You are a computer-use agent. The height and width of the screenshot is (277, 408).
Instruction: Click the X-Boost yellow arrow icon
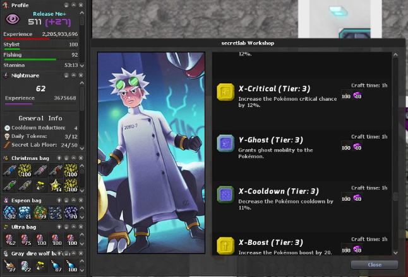225,246
